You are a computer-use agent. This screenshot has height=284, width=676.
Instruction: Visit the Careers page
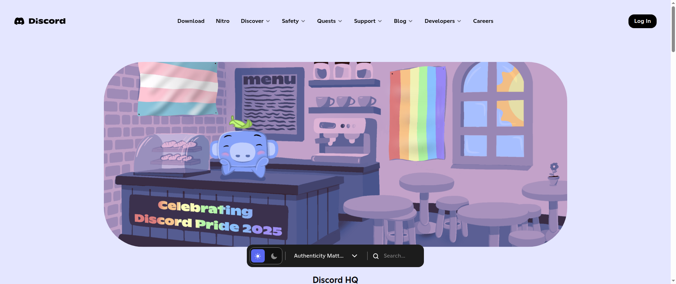tap(483, 21)
